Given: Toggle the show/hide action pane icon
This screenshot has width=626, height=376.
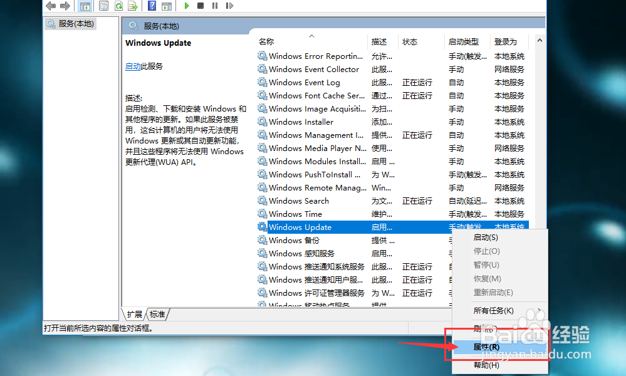Looking at the screenshot, I should [x=167, y=6].
